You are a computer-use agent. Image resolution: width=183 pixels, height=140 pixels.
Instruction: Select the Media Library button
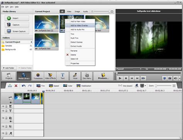[24, 76]
